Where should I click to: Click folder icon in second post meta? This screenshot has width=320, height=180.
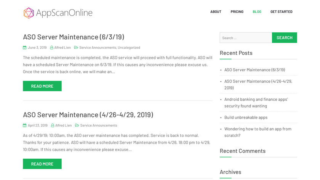tap(77, 125)
